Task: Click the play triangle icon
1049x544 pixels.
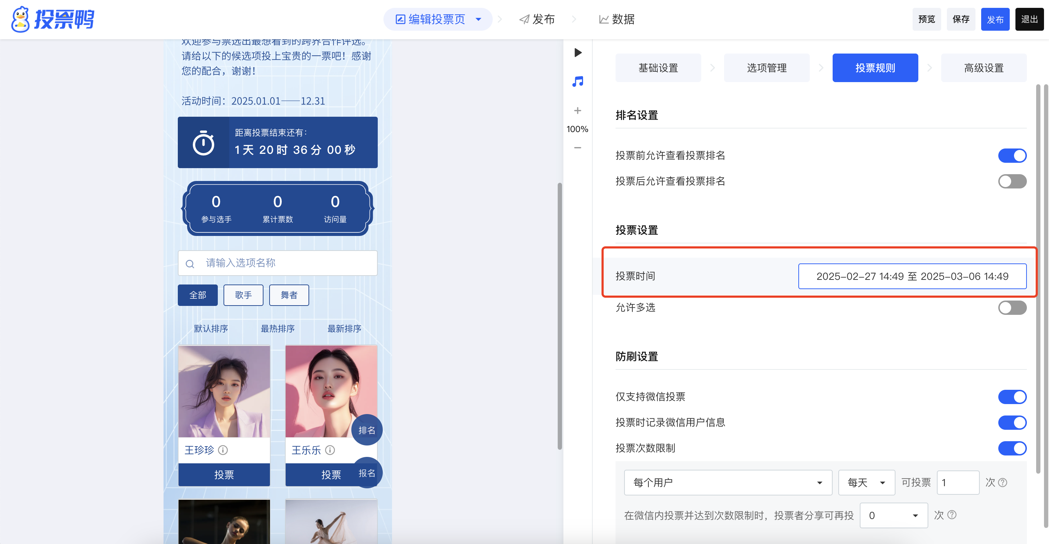Action: click(577, 52)
